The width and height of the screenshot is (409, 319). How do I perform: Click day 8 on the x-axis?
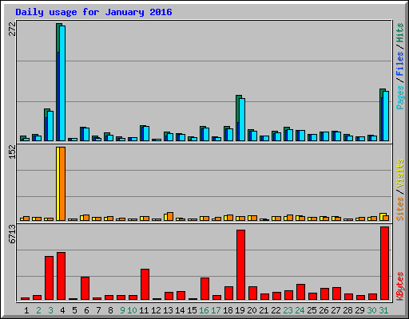(110, 310)
